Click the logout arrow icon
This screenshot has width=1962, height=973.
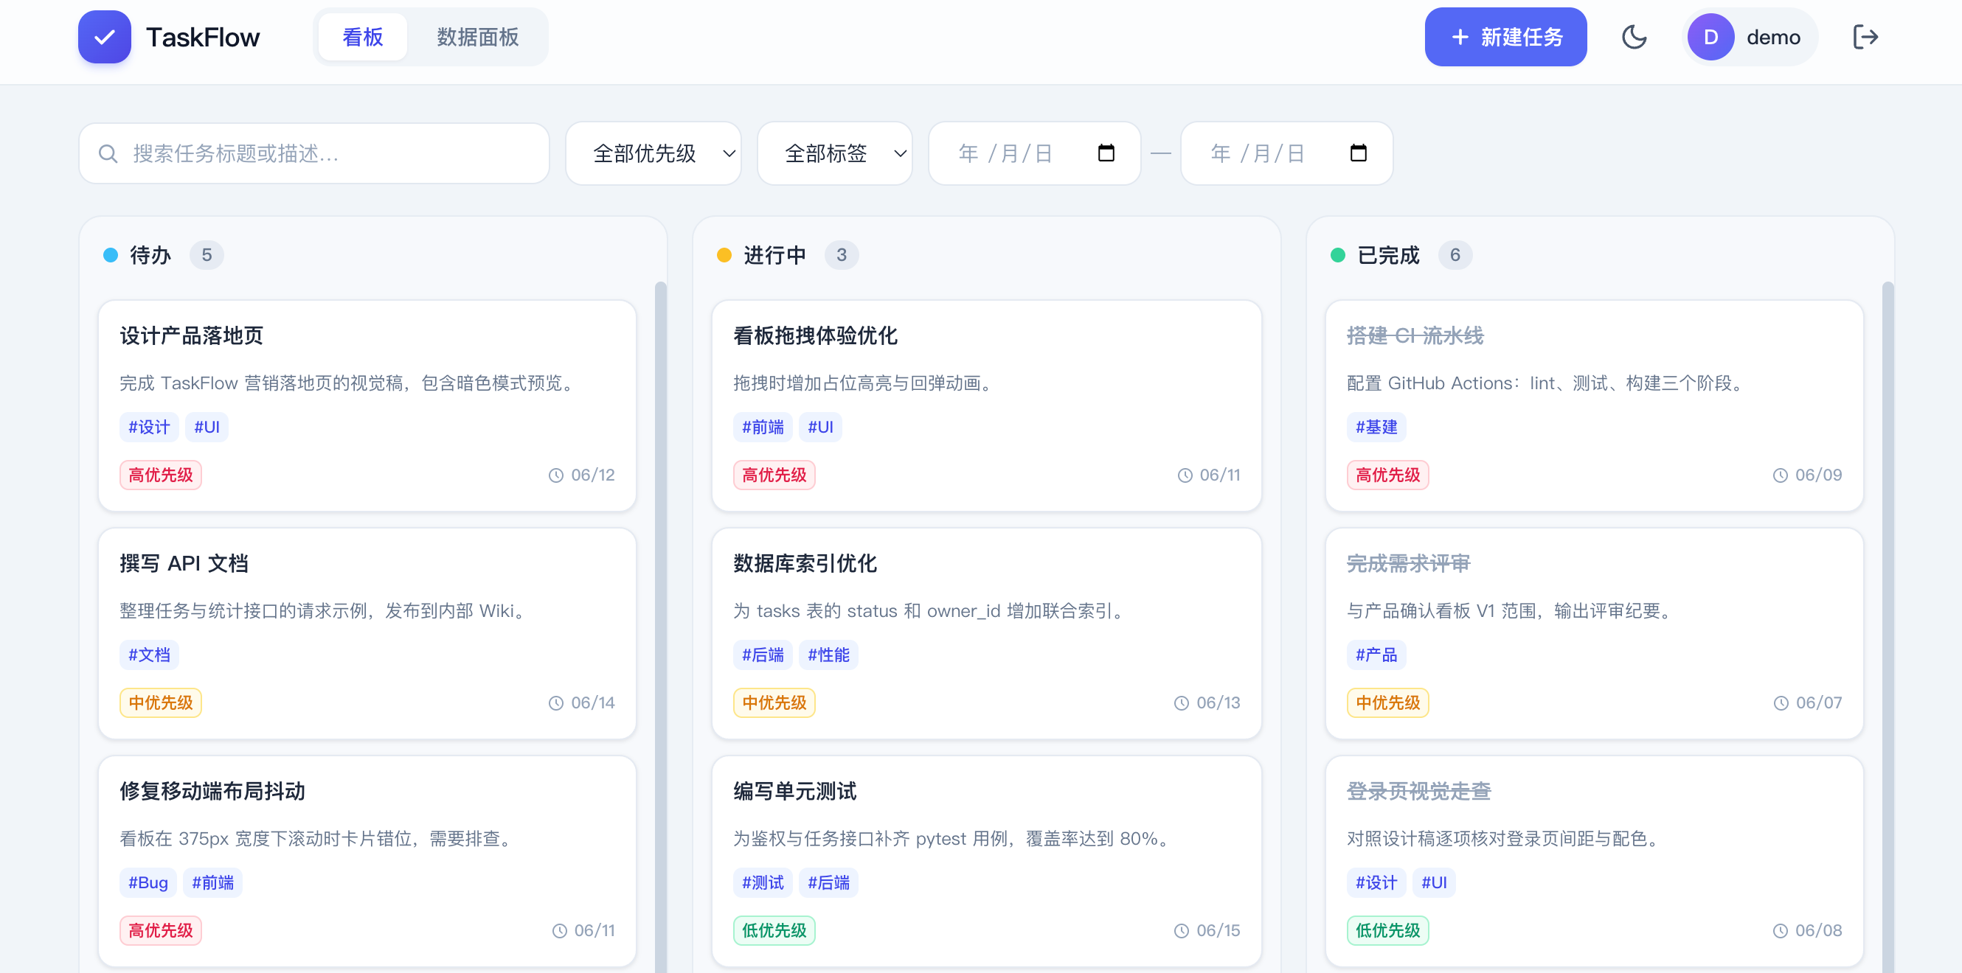pyautogui.click(x=1865, y=37)
